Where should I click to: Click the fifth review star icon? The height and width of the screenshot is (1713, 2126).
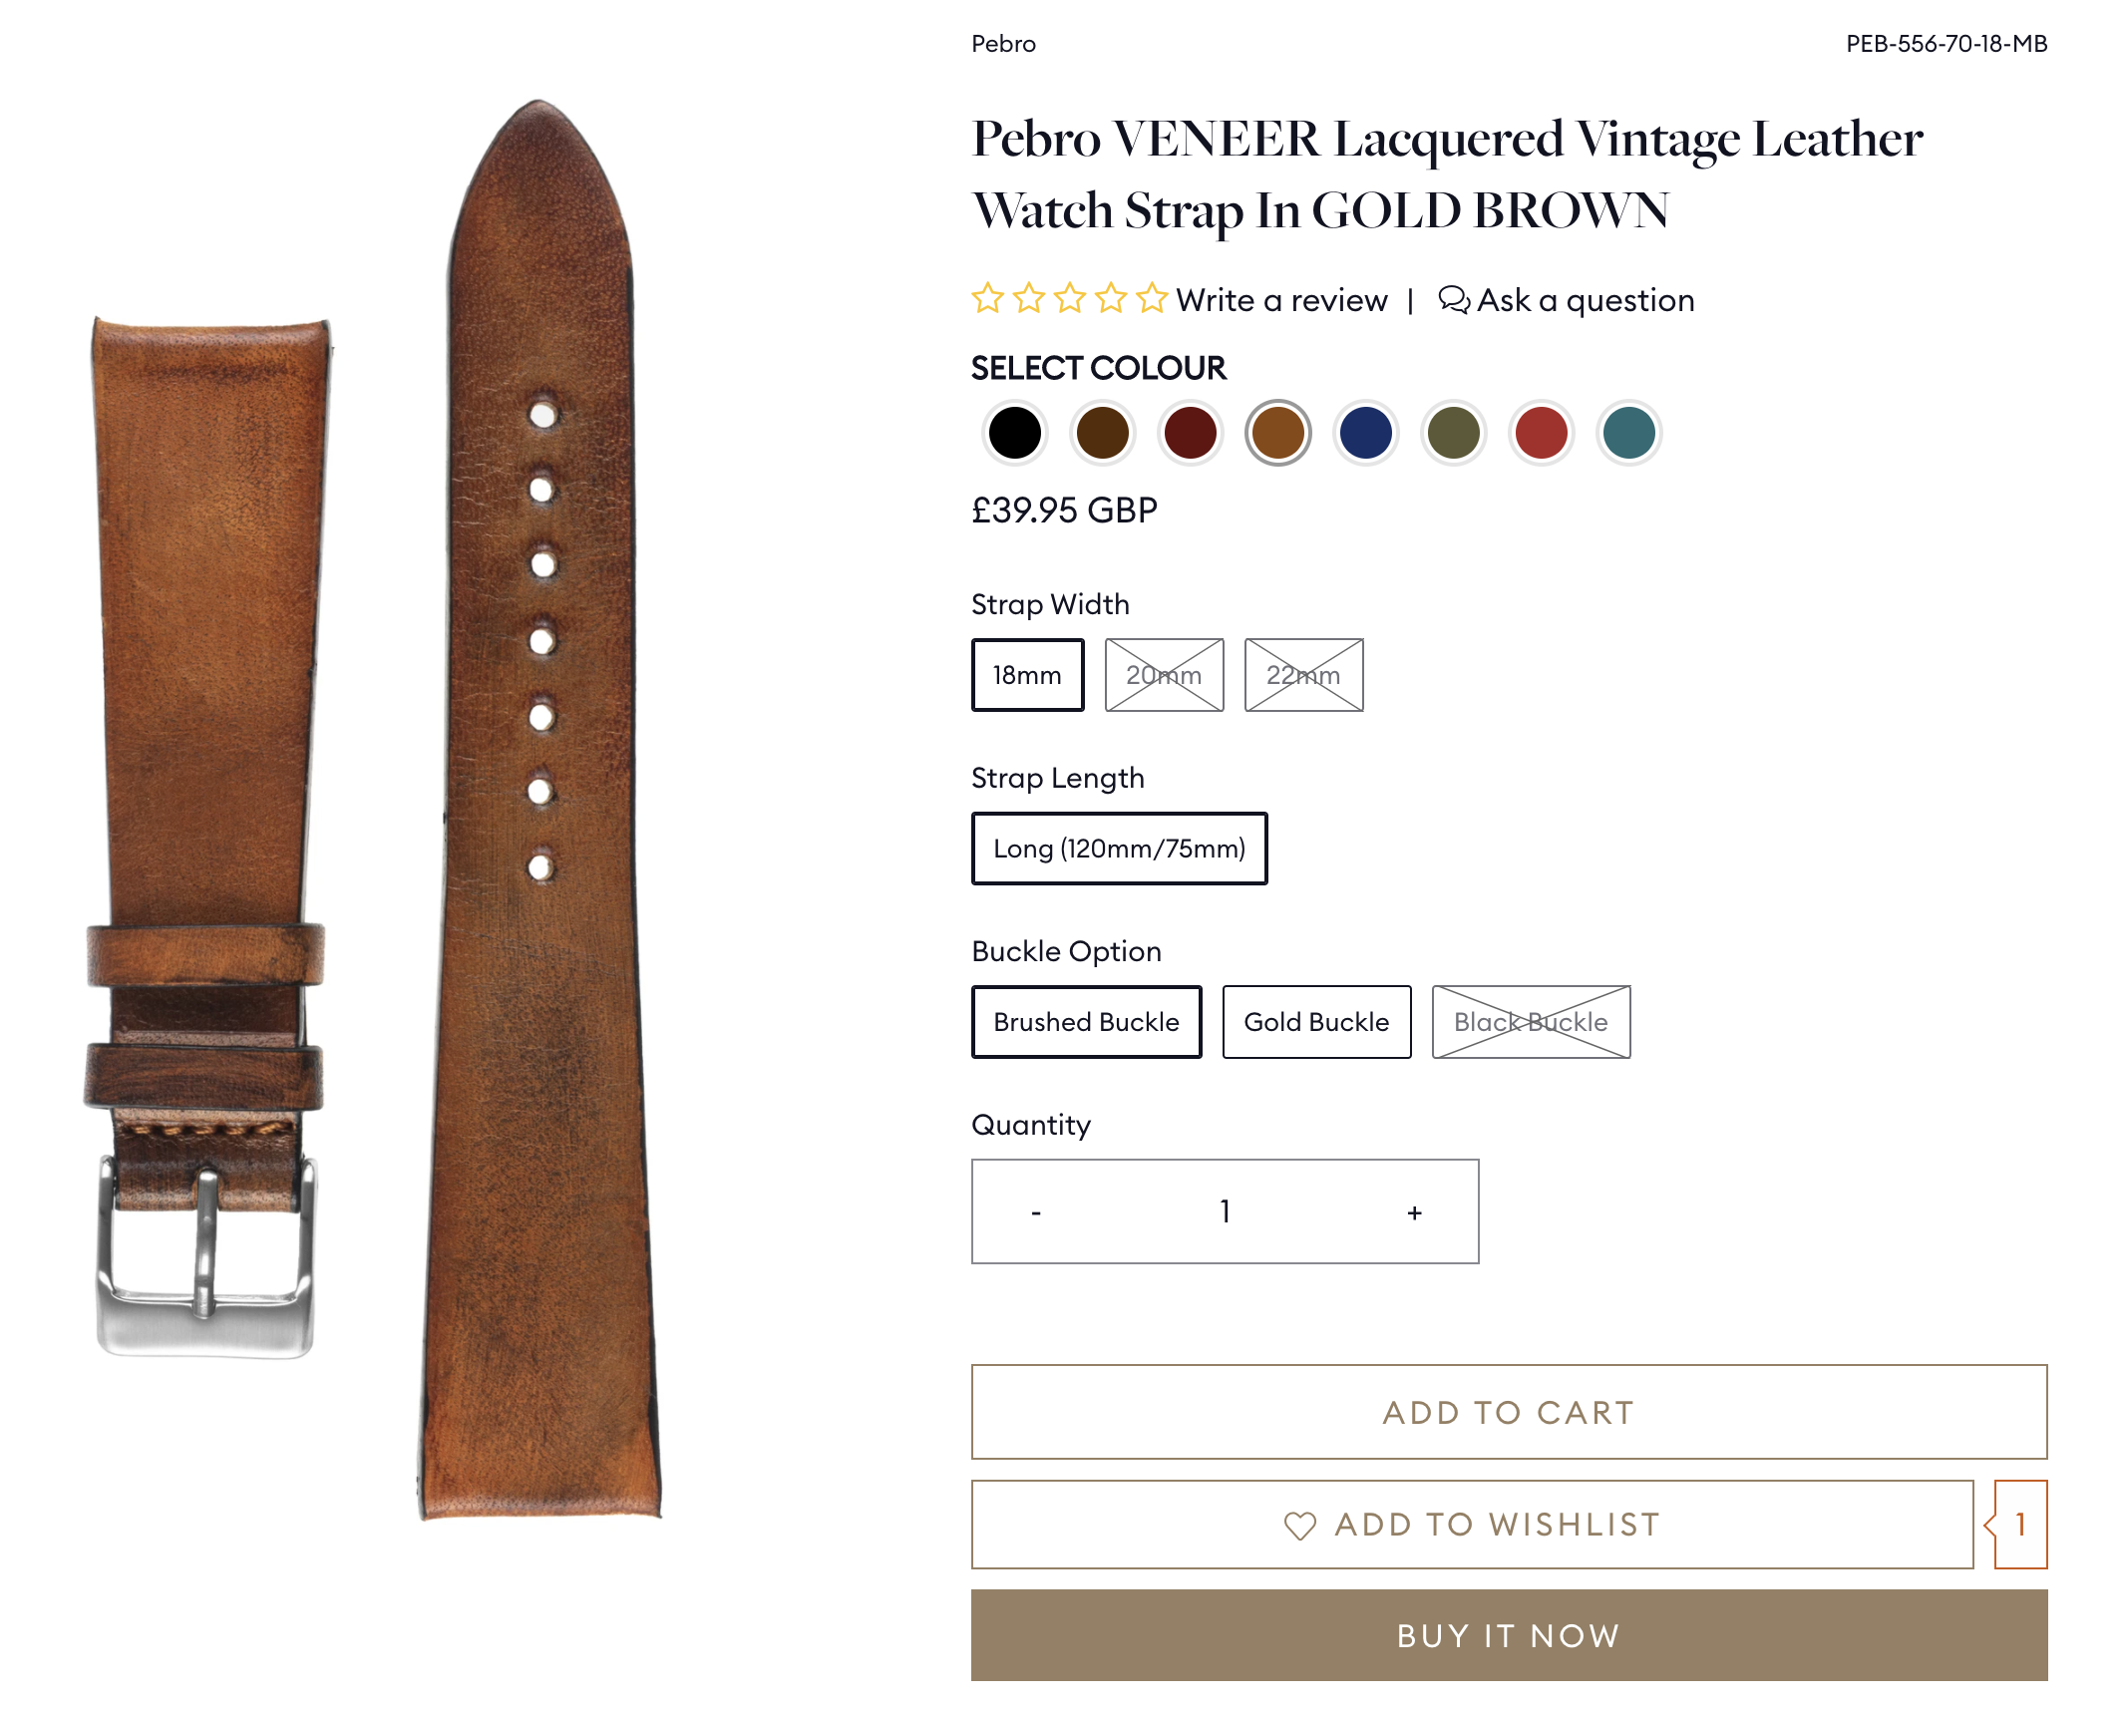pos(1151,298)
